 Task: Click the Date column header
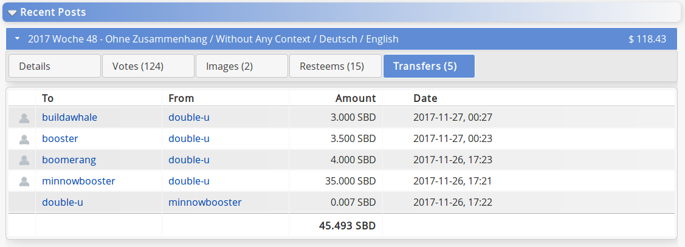tap(425, 98)
